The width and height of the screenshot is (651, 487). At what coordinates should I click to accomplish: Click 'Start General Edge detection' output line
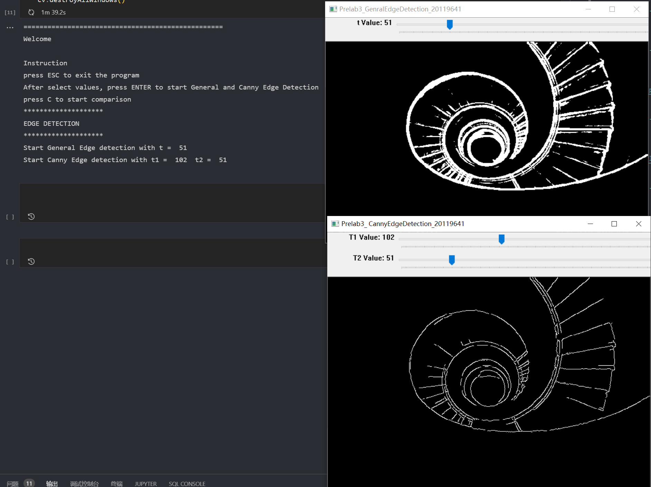[105, 148]
